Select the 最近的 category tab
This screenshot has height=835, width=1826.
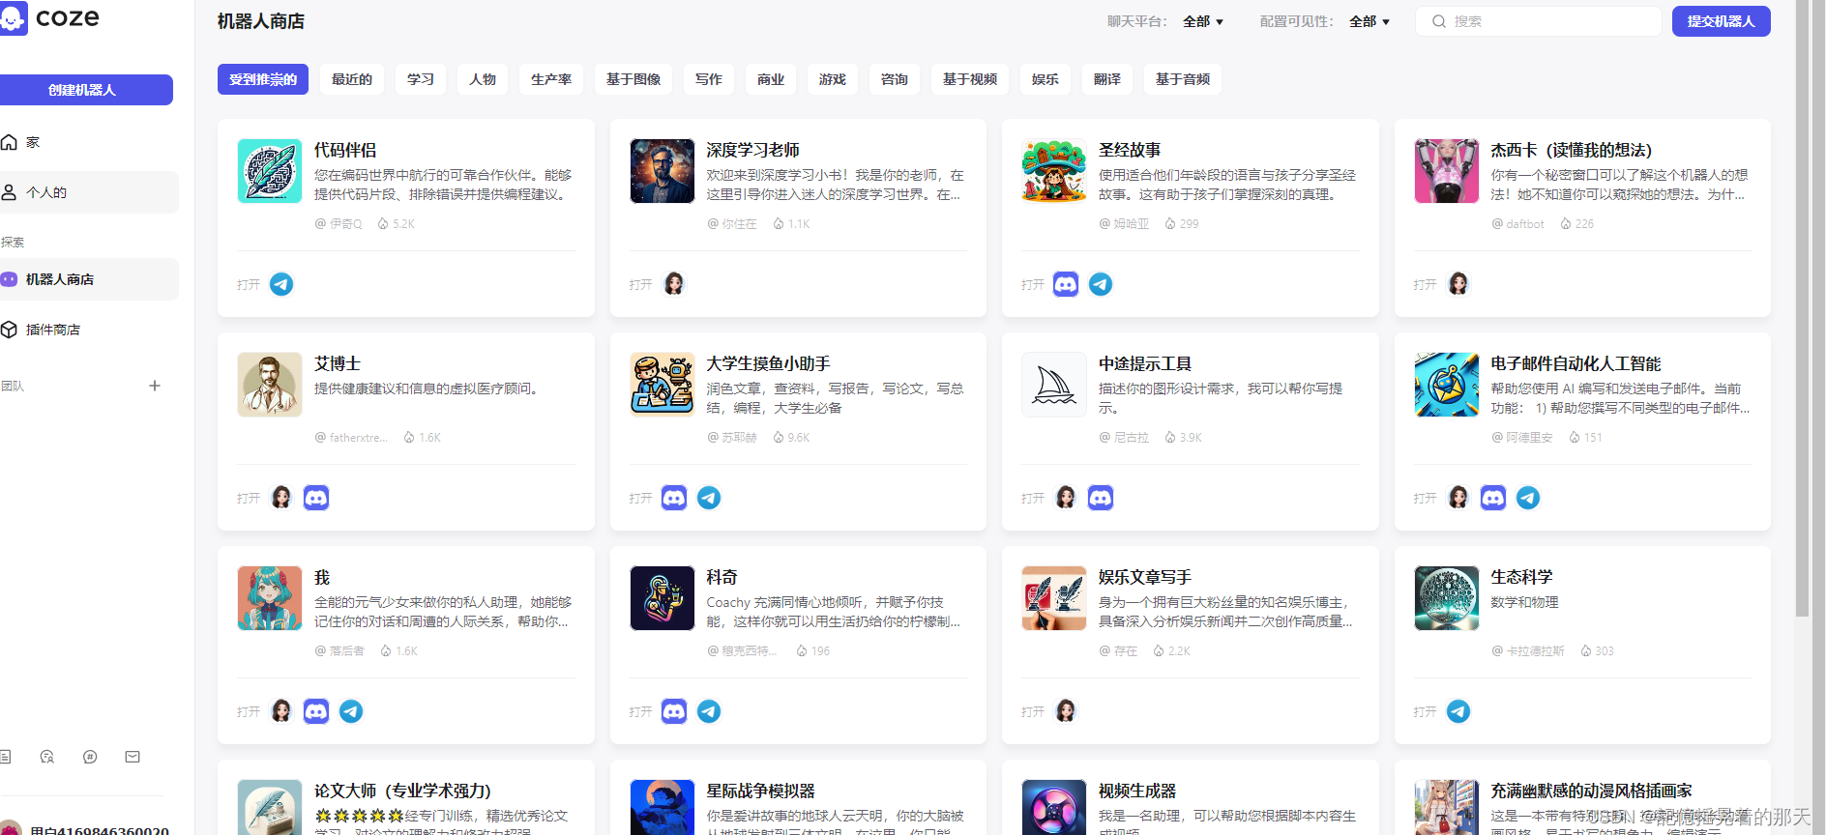click(x=352, y=79)
